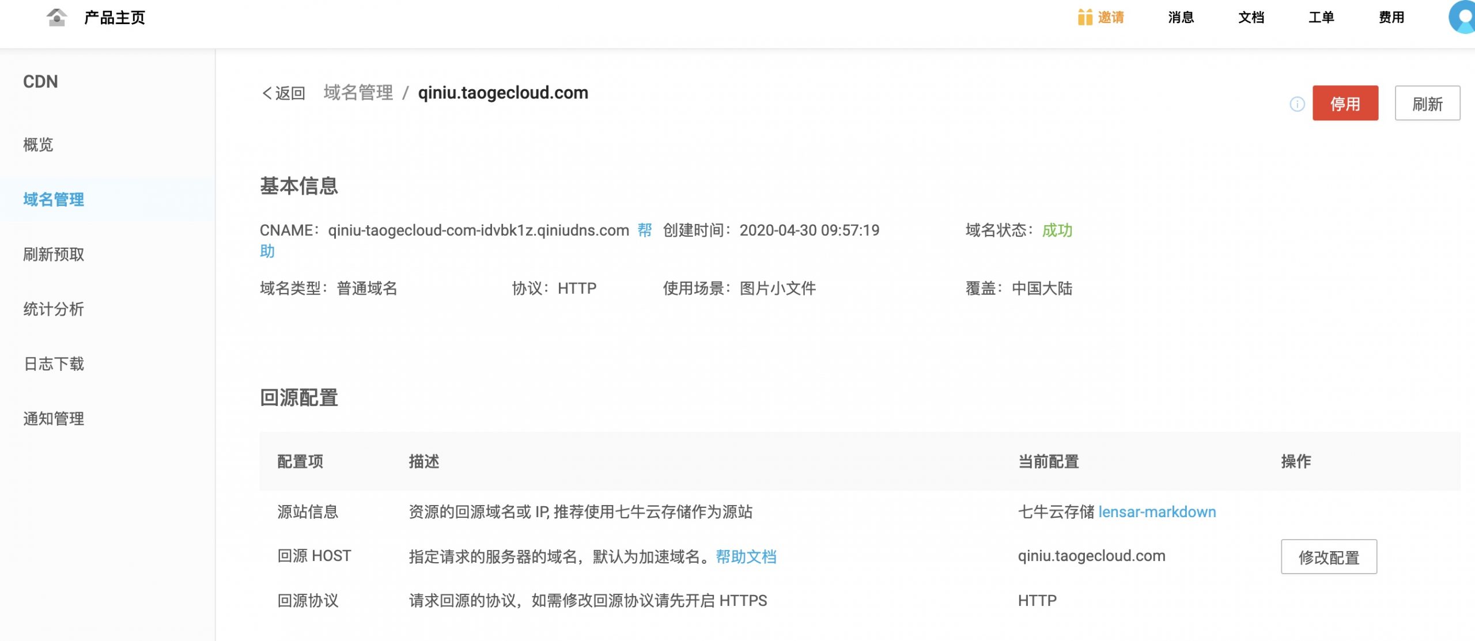Click the back chevron 返回
Image resolution: width=1475 pixels, height=641 pixels.
pyautogui.click(x=283, y=93)
